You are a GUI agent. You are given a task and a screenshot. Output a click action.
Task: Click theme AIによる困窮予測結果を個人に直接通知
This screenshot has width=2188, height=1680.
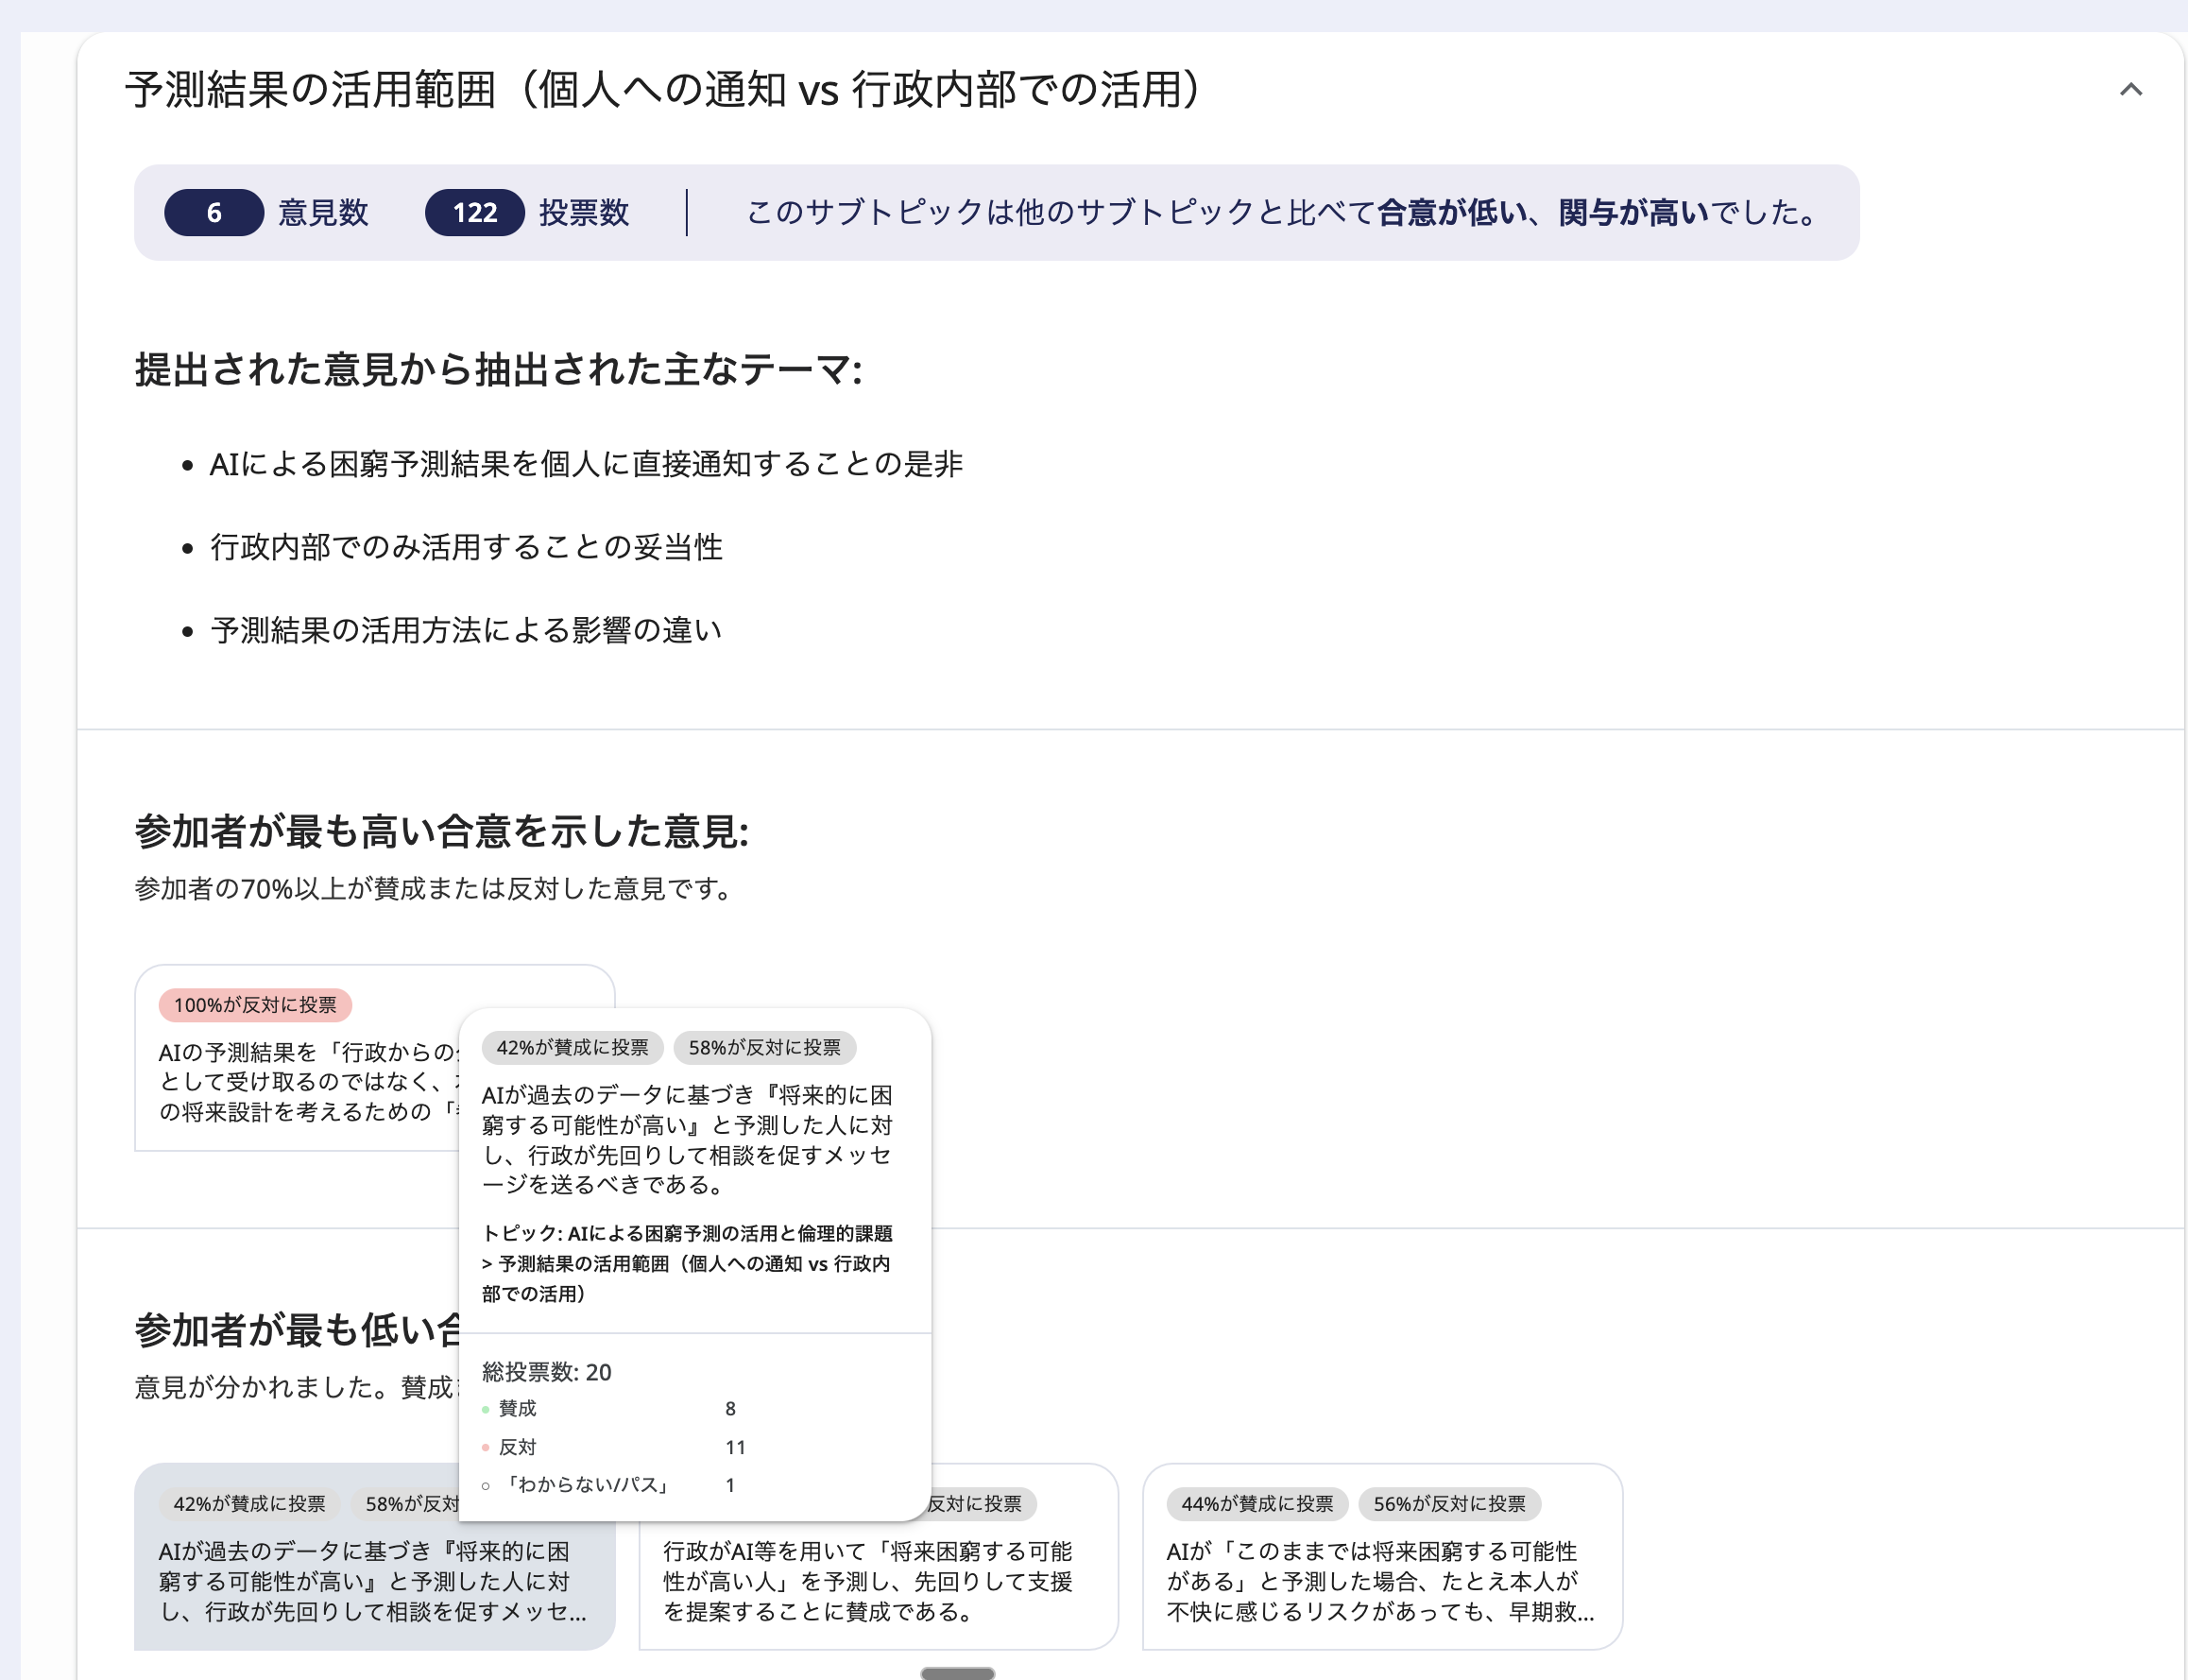pyautogui.click(x=586, y=464)
